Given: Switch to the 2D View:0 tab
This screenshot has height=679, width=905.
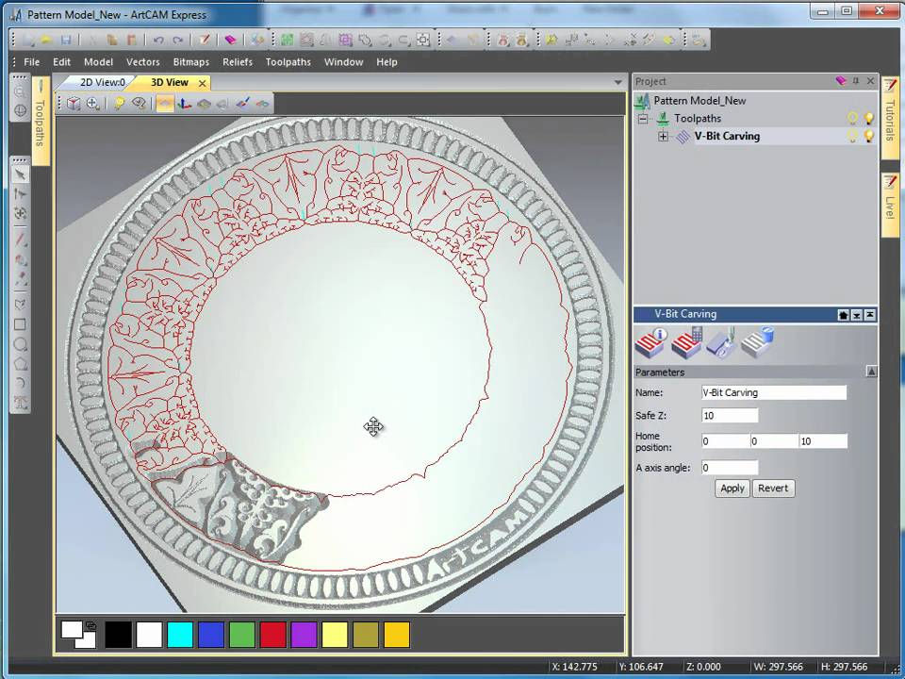Looking at the screenshot, I should pos(102,83).
